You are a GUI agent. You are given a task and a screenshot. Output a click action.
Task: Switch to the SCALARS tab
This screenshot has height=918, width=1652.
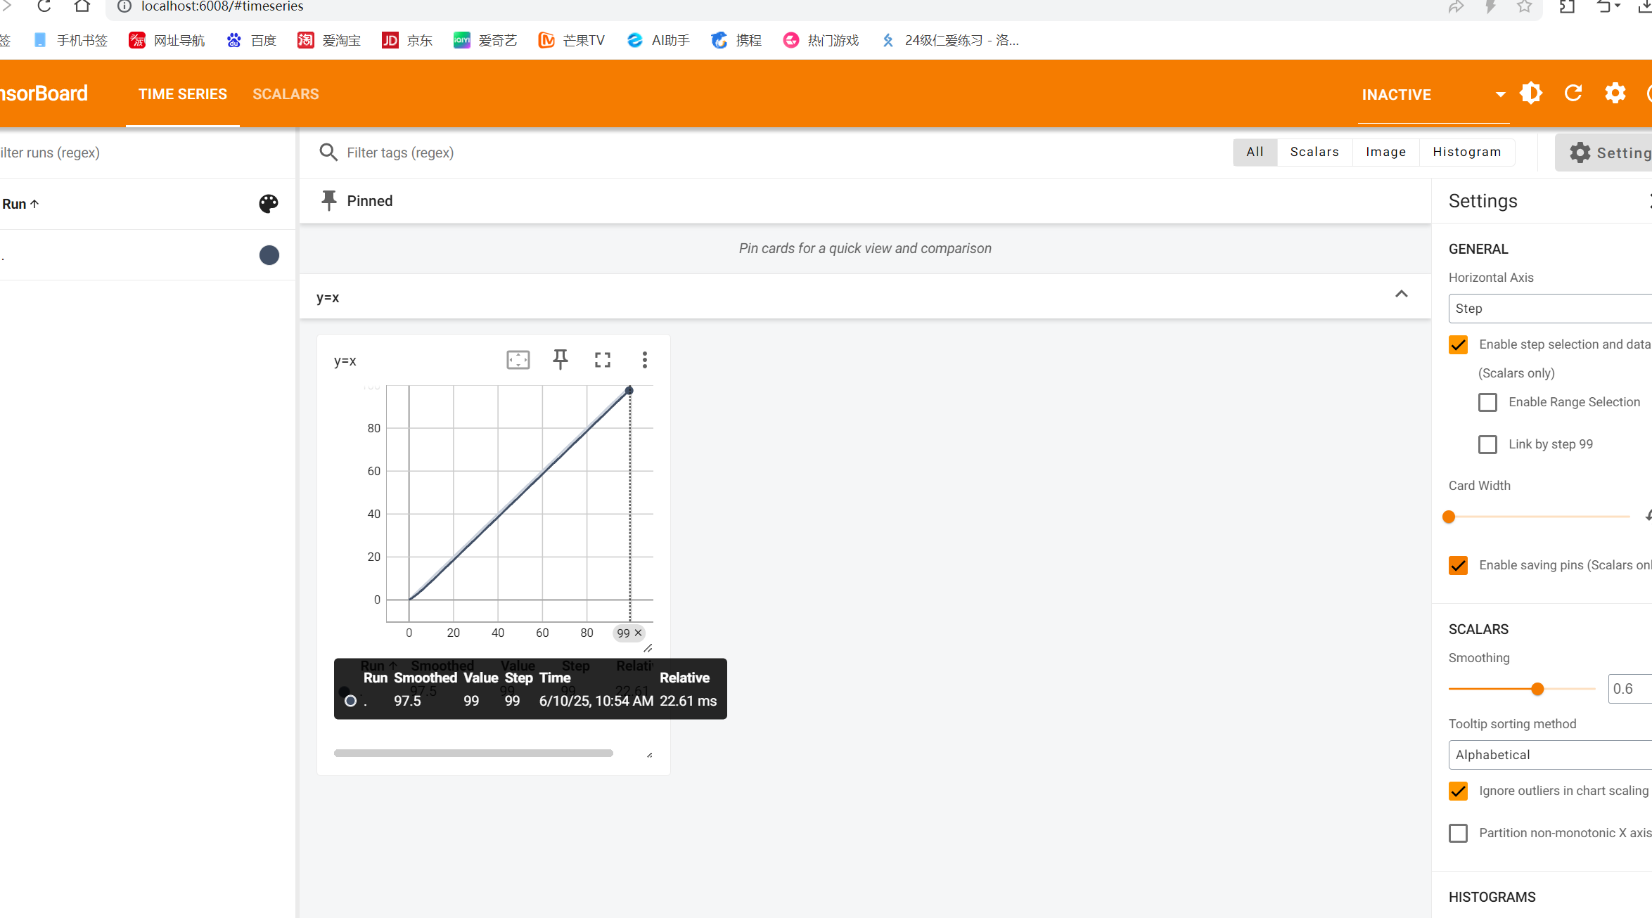pos(286,94)
